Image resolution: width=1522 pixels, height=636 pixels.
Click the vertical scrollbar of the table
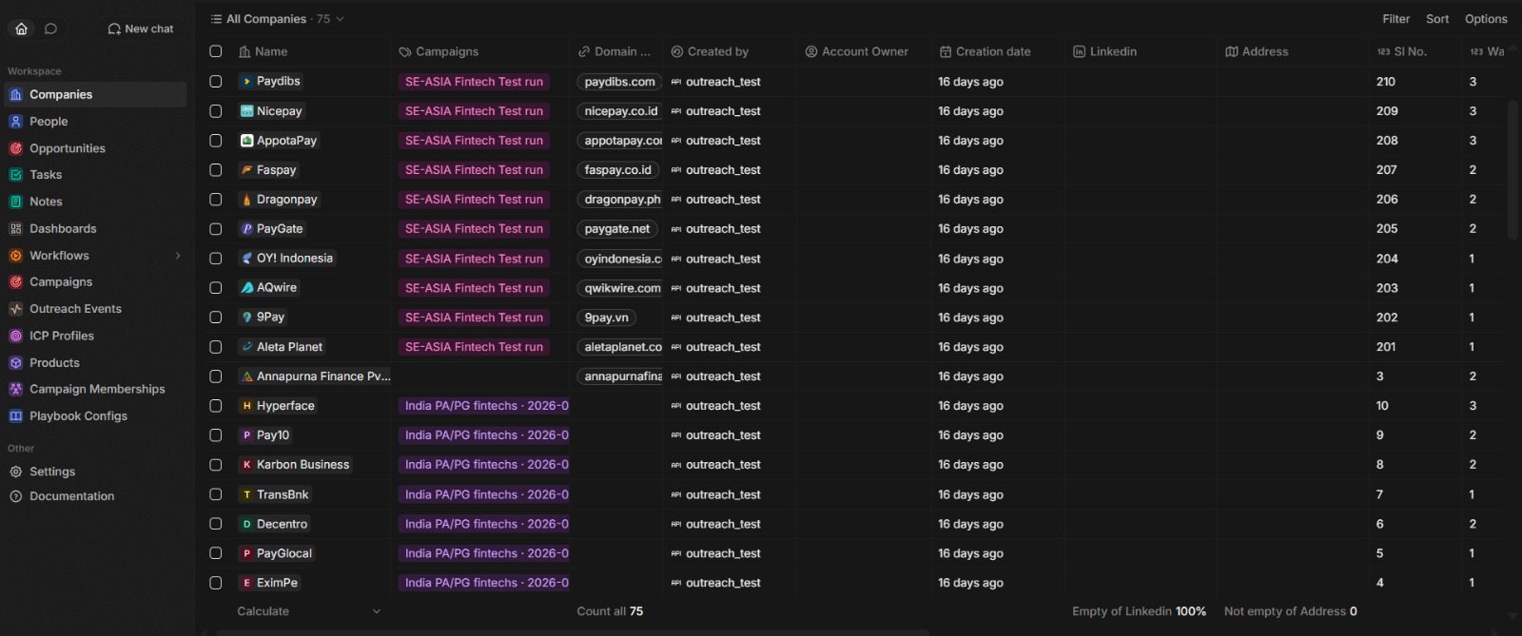tap(1512, 169)
